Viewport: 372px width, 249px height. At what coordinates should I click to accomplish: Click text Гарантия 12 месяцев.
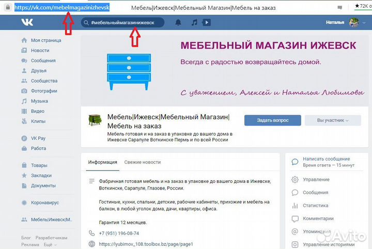(123, 223)
